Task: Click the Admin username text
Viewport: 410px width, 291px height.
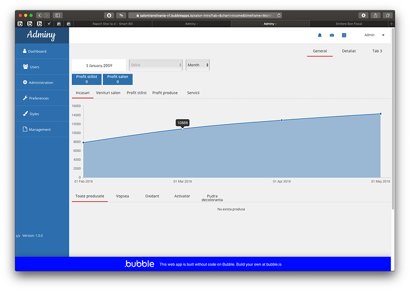Action: coord(369,35)
